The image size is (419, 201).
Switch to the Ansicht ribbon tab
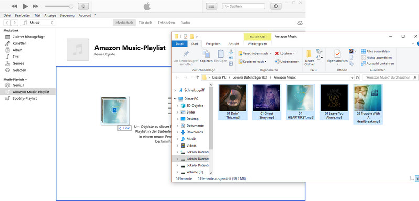(x=234, y=44)
